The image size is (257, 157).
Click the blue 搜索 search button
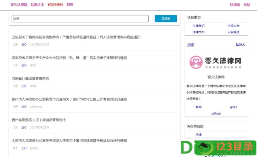[166, 19]
